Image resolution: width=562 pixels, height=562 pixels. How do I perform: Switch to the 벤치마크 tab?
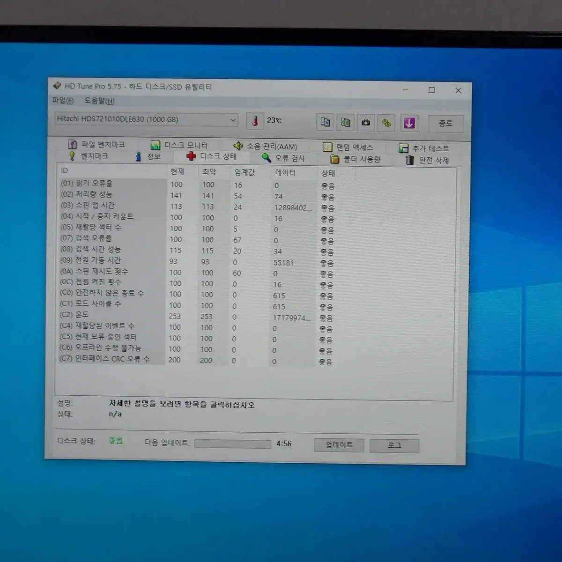point(89,155)
